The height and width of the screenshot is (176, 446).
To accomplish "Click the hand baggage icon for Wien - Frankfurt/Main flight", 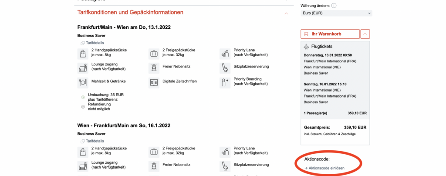I will click(83, 152).
